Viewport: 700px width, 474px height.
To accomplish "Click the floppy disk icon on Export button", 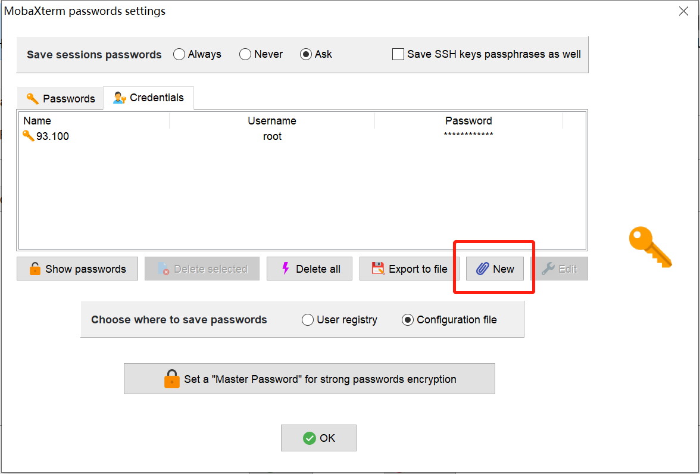I will click(x=377, y=269).
